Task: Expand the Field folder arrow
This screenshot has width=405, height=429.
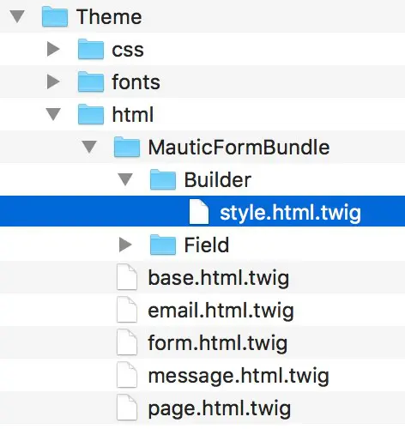Action: pyautogui.click(x=125, y=245)
